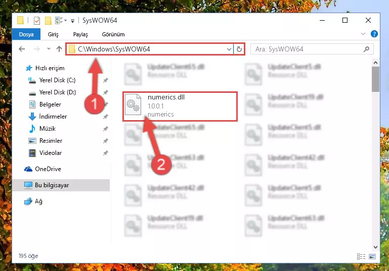The image size is (389, 271).
Task: Switch to large icons view in status bar
Action: (x=372, y=257)
